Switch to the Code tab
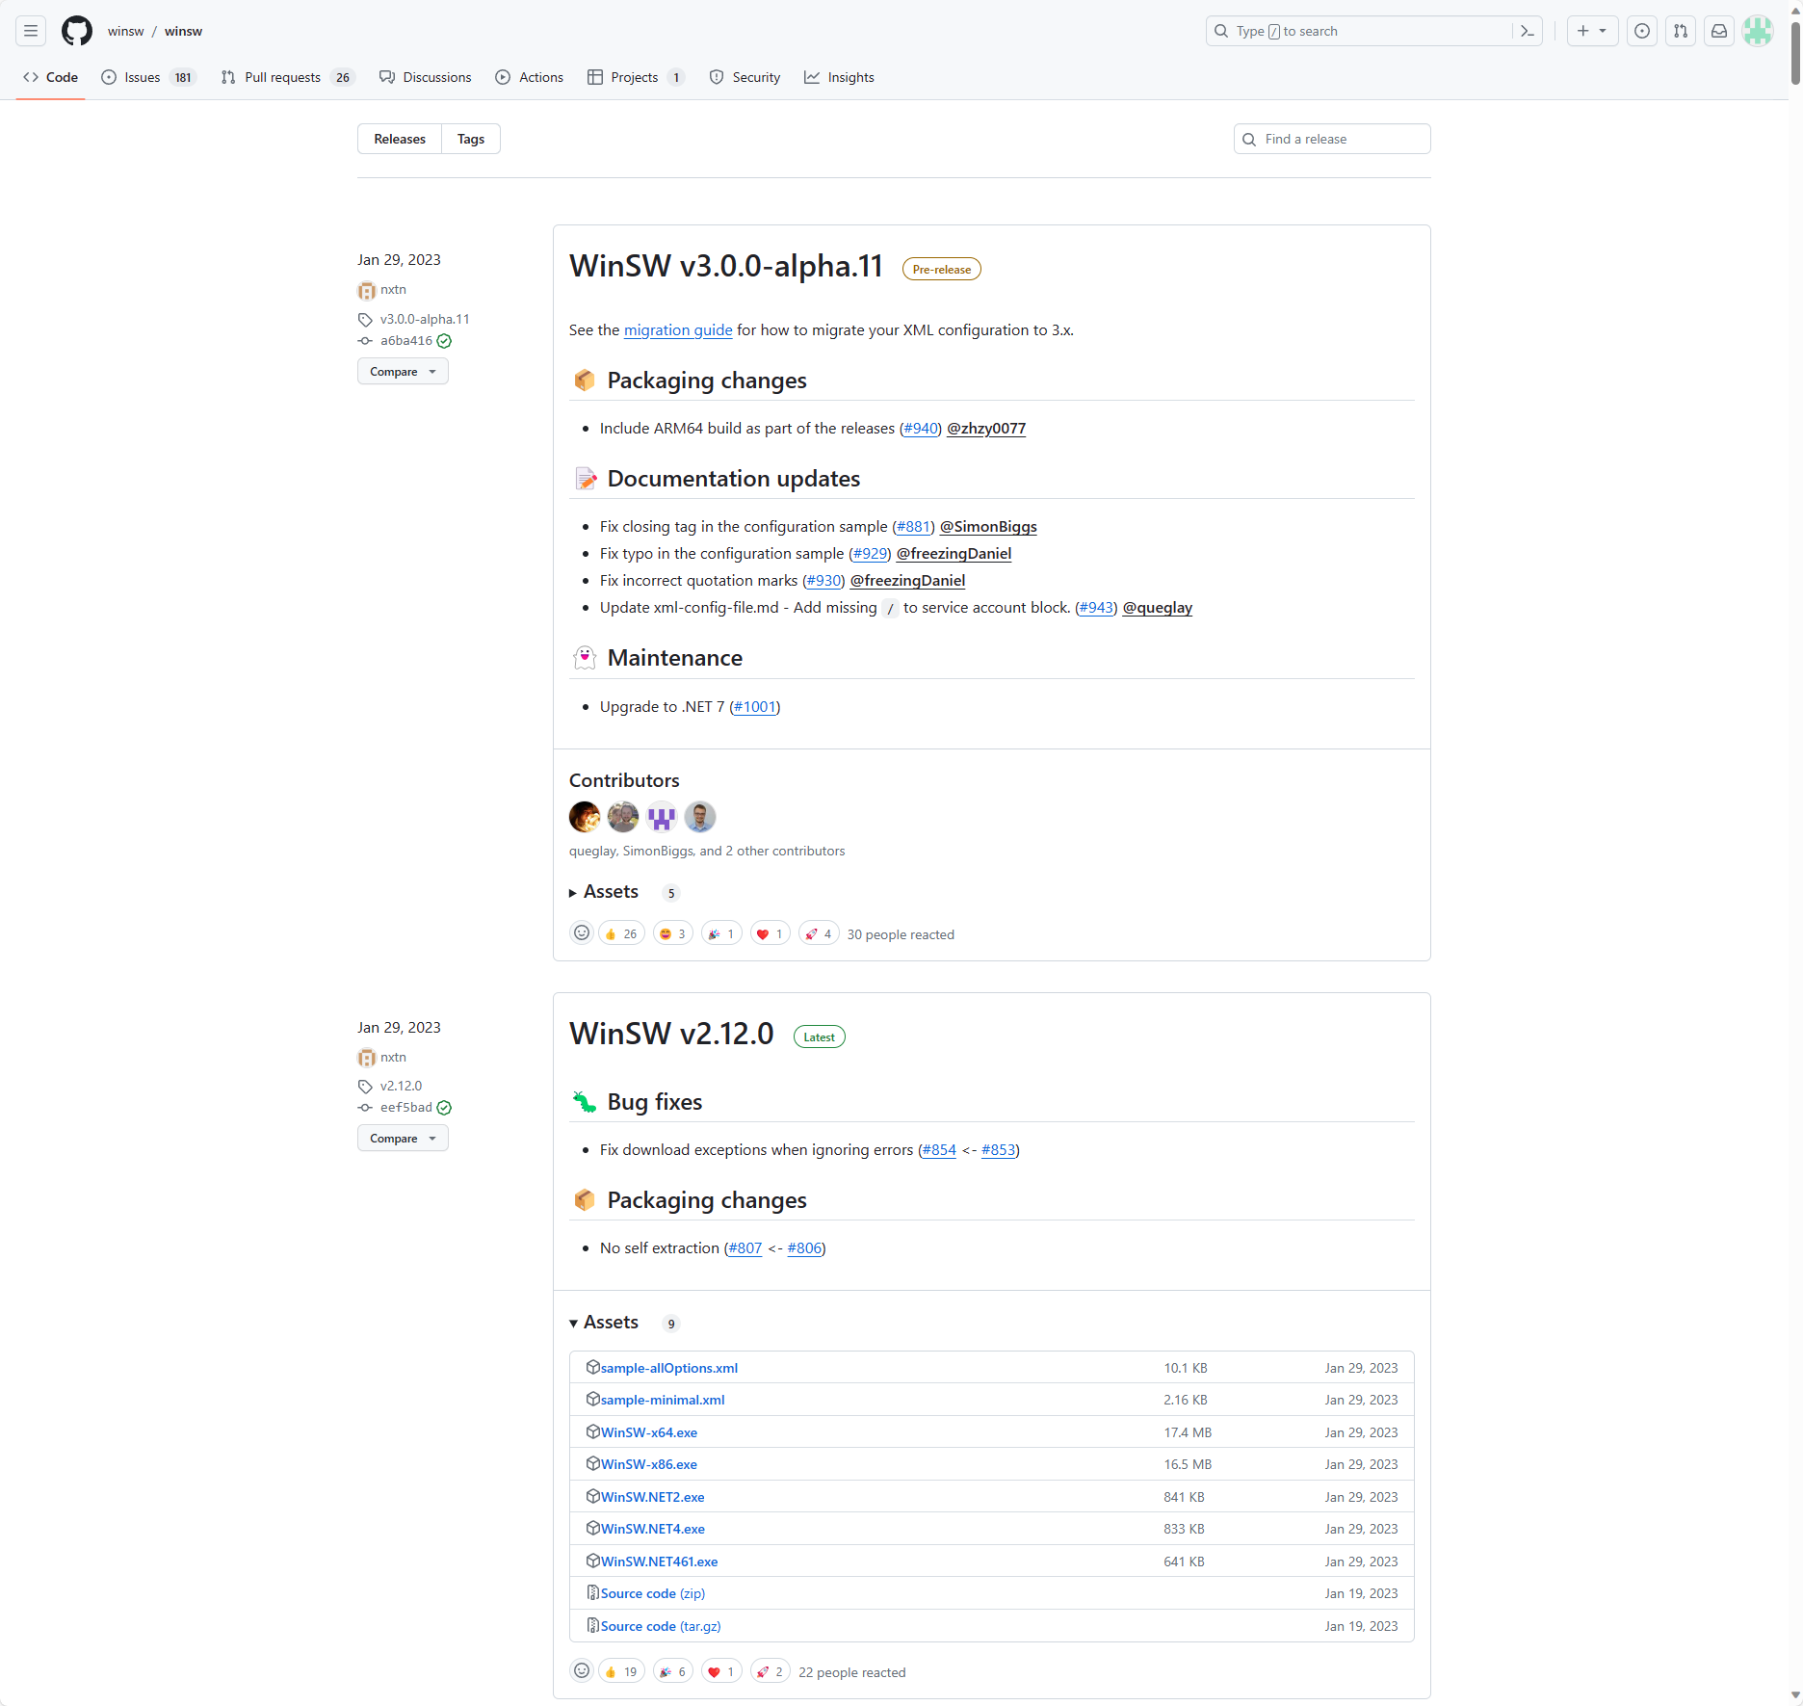The width and height of the screenshot is (1803, 1706). coord(51,77)
